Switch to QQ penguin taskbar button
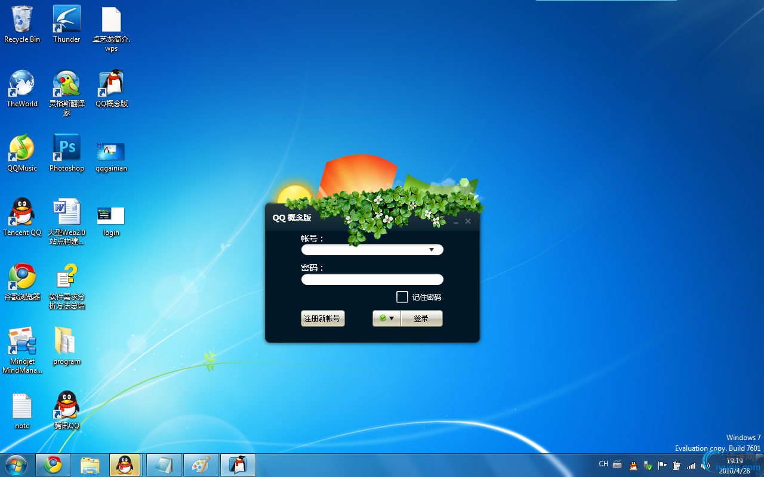The image size is (764, 477). [x=125, y=465]
